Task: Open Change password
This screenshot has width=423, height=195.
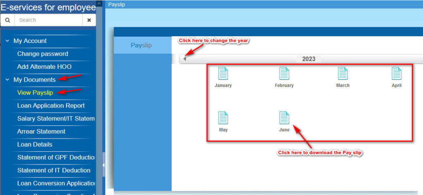Action: click(x=43, y=54)
